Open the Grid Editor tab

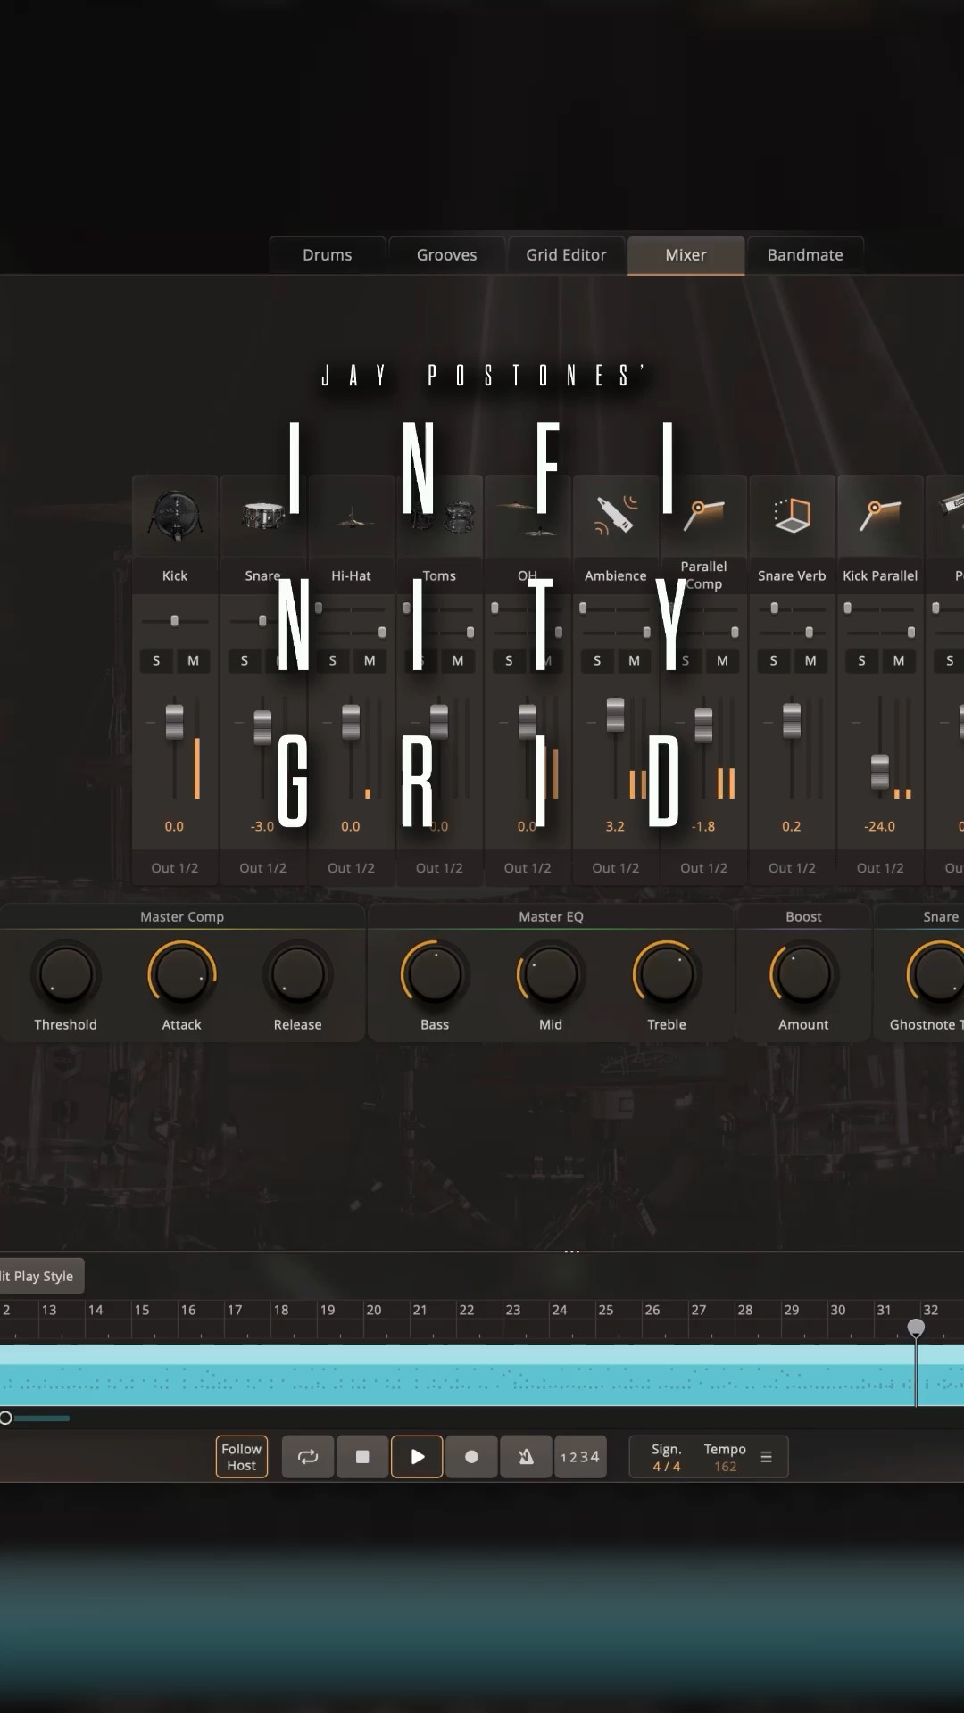coord(566,255)
